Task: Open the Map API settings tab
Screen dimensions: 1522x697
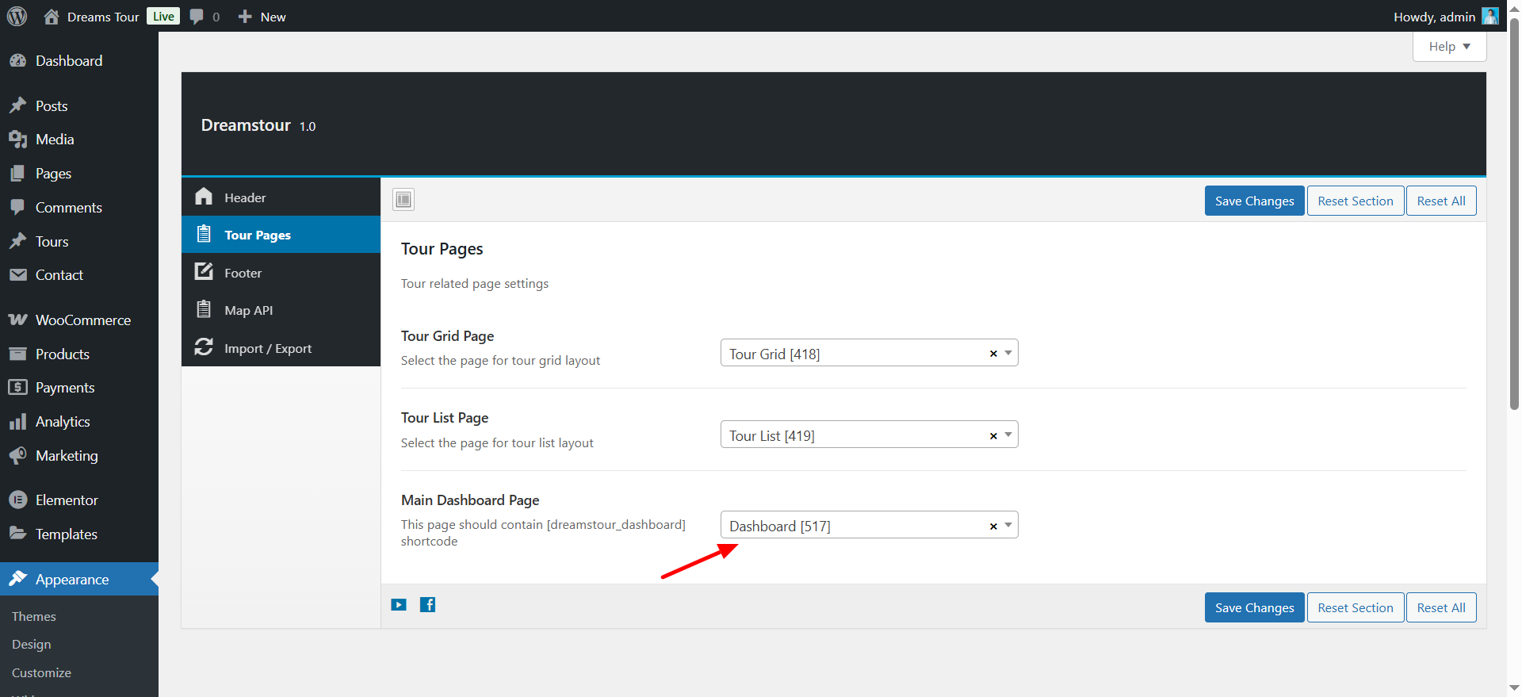Action: click(x=248, y=311)
